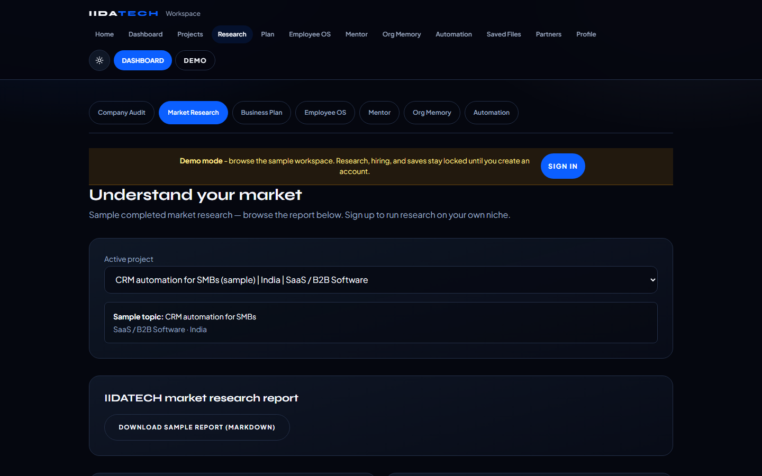Open Employee OS in the top navigation

click(x=310, y=34)
